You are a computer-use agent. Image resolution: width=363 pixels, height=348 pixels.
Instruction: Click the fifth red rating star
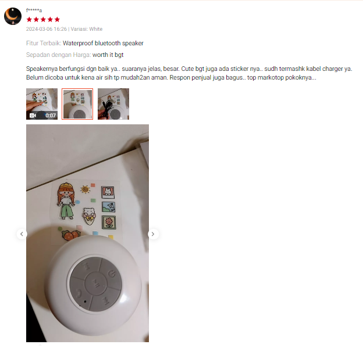pyautogui.click(x=57, y=19)
